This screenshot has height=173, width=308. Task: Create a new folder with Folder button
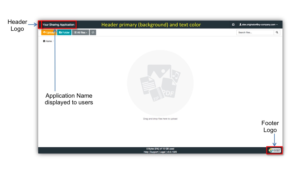(64, 33)
